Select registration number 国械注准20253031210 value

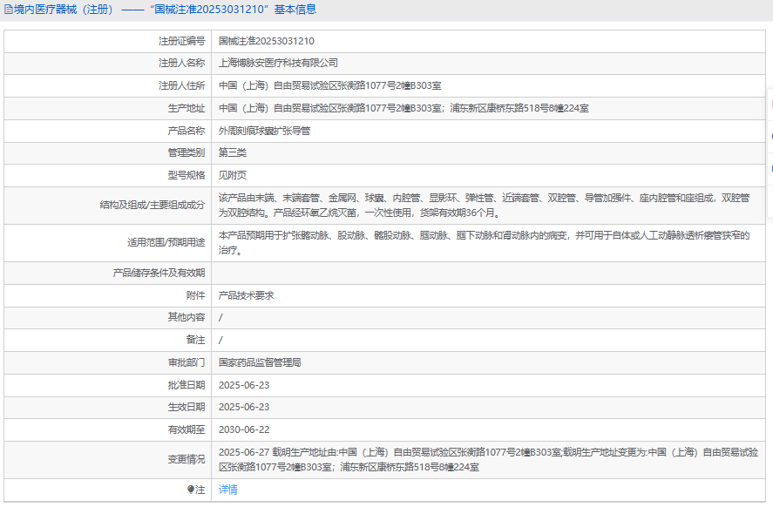click(266, 41)
